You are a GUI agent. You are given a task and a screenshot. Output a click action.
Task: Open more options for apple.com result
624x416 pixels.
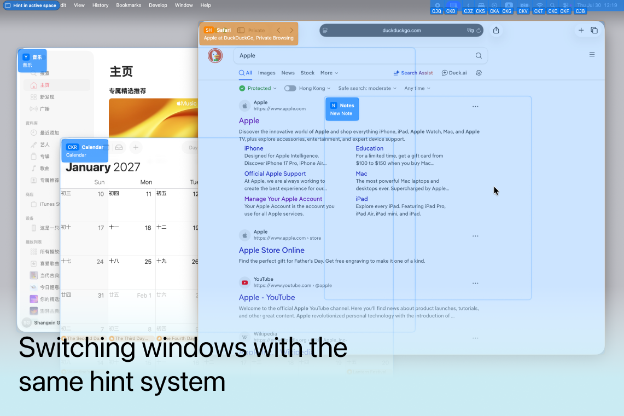tap(475, 106)
